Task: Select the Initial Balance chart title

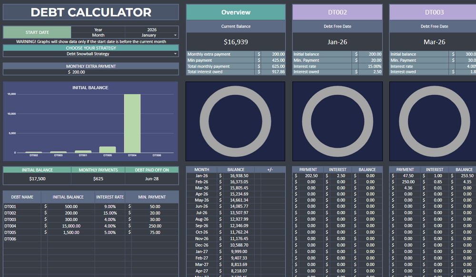Action: tap(90, 88)
